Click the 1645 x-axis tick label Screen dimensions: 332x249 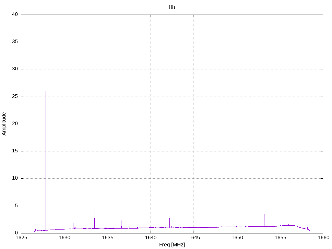coord(194,238)
